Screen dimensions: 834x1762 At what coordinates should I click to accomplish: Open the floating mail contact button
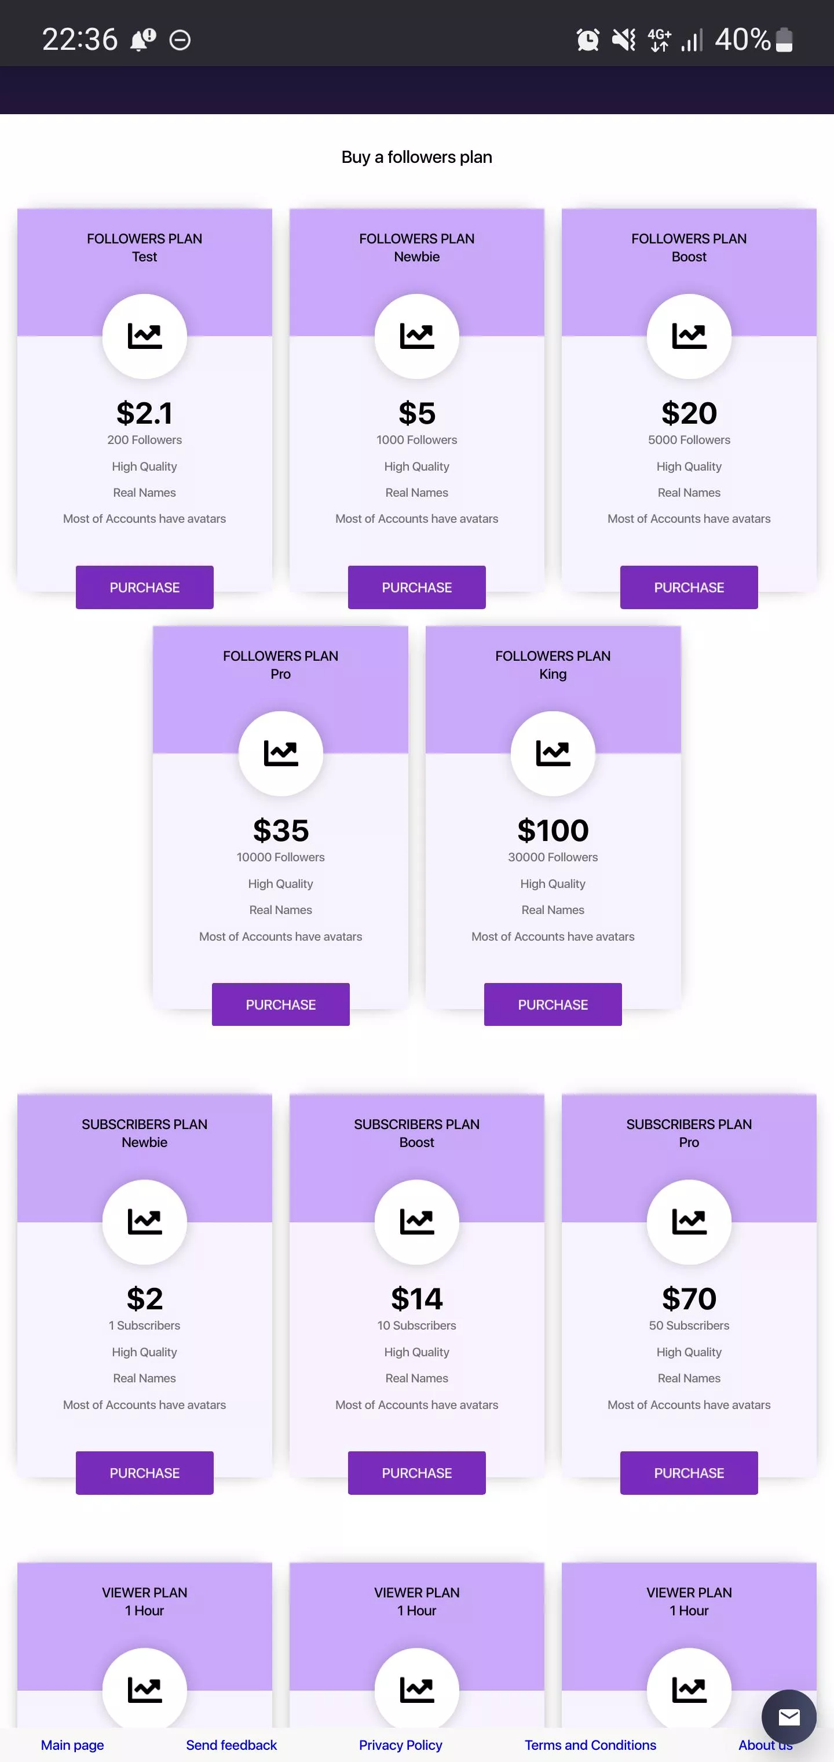[x=789, y=1716]
